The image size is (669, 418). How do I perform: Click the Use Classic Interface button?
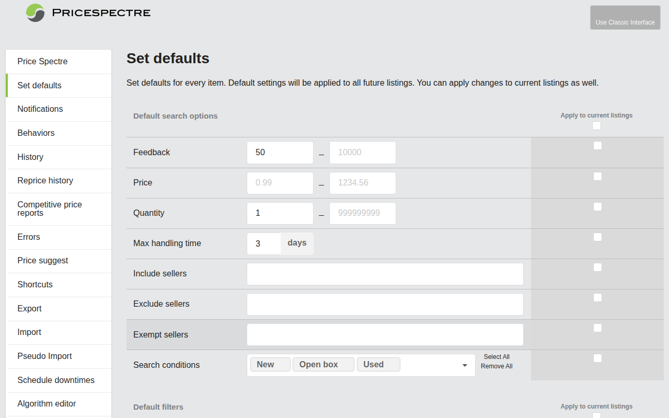625,17
